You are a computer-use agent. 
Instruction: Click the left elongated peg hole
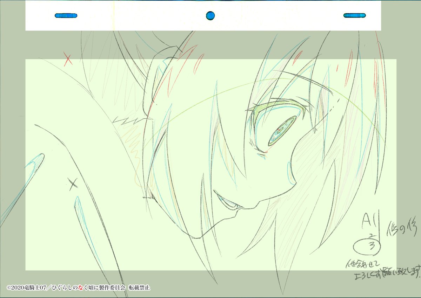coord(66,15)
